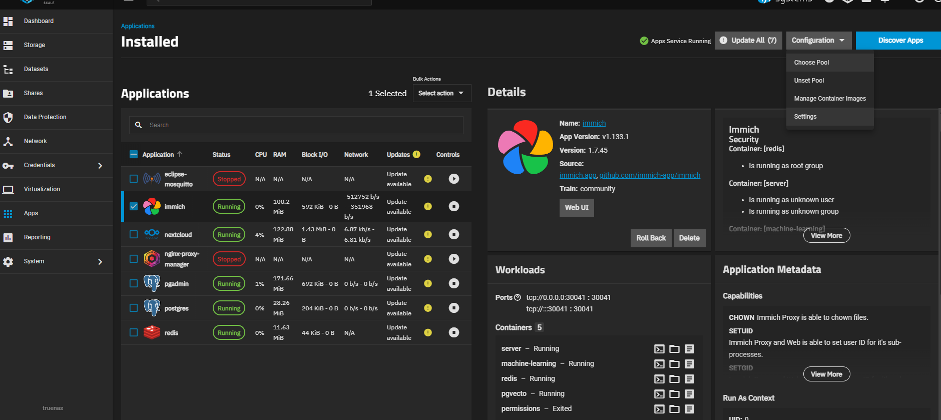Open the Select action bulk dropdown

(x=441, y=93)
